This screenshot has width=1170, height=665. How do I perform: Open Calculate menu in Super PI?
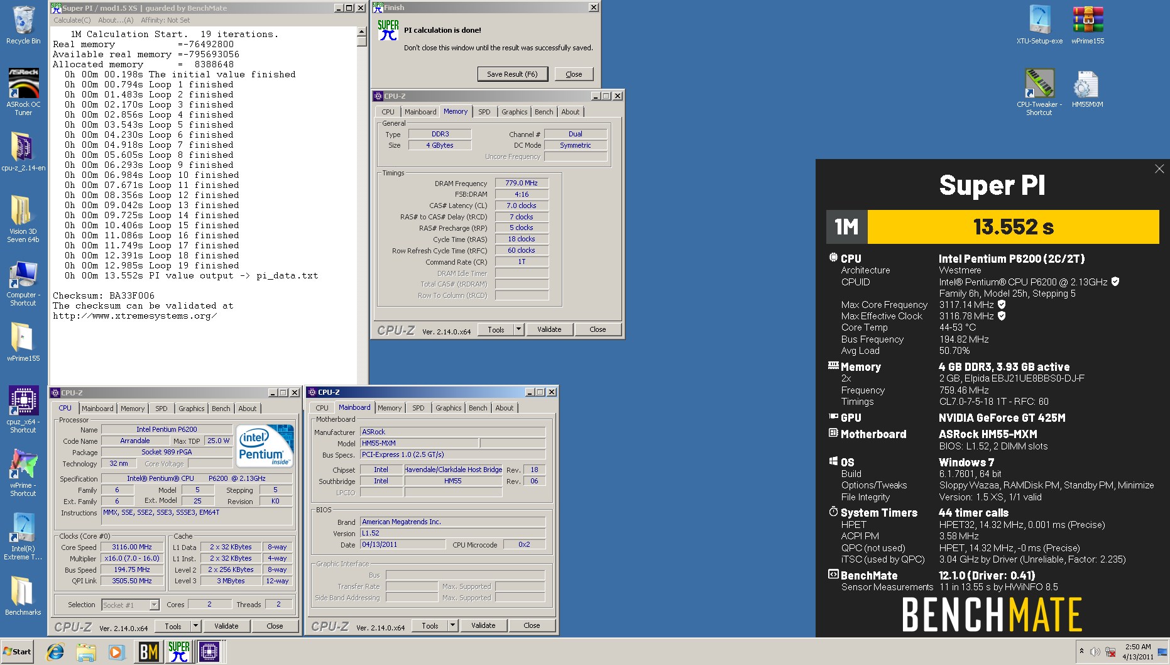coord(72,20)
